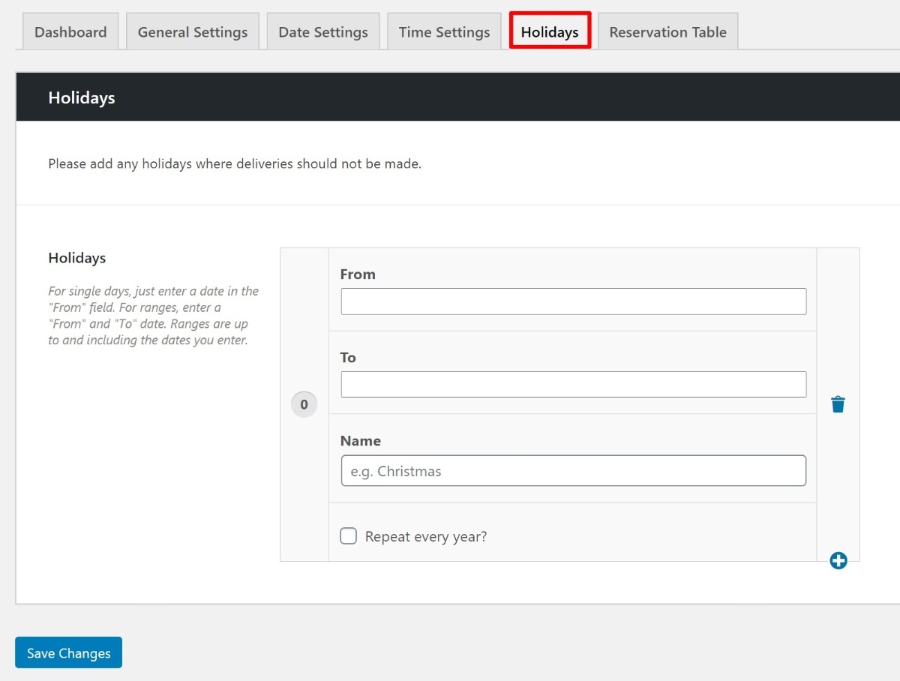The width and height of the screenshot is (900, 681).
Task: Enable Repeat every year checkbox
Action: [x=348, y=535]
